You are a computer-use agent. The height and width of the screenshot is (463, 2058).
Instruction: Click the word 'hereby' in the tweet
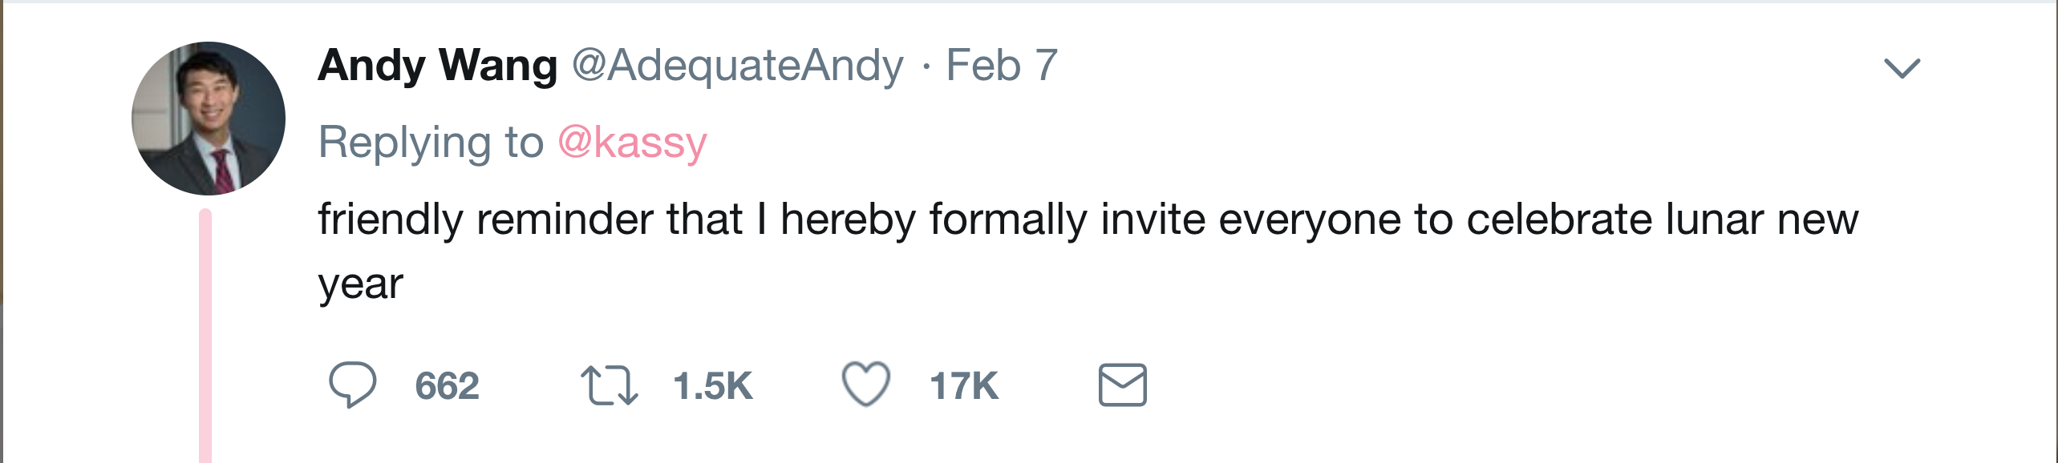[x=848, y=219]
